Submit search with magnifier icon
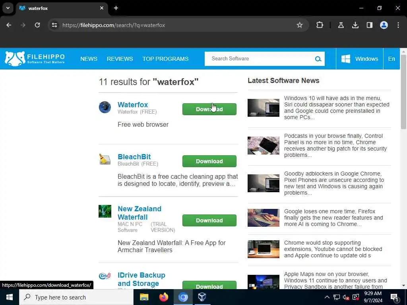 (318, 59)
